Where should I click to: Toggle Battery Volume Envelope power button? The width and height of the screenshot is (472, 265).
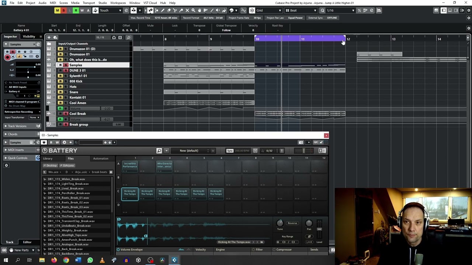coord(118,250)
